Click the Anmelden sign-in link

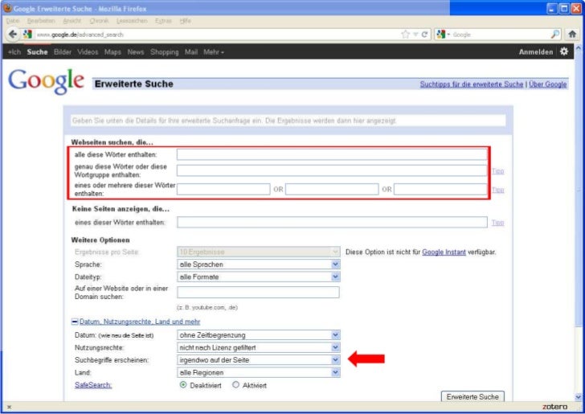[536, 52]
